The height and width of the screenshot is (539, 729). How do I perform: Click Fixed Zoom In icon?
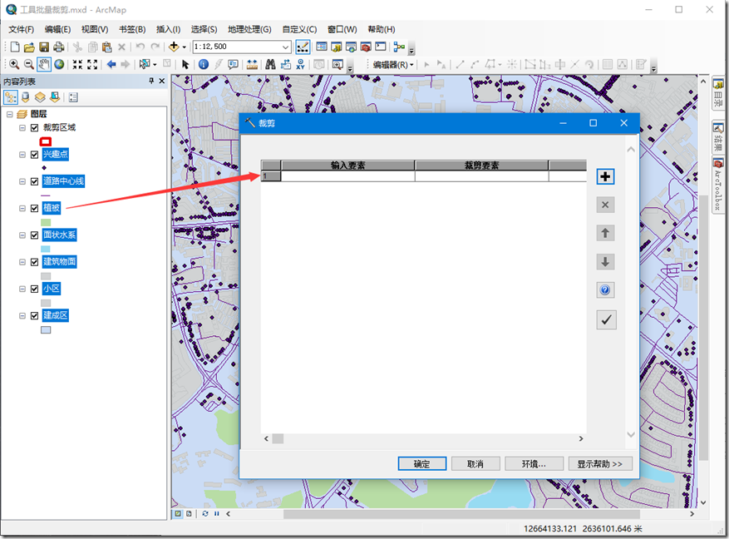point(77,64)
